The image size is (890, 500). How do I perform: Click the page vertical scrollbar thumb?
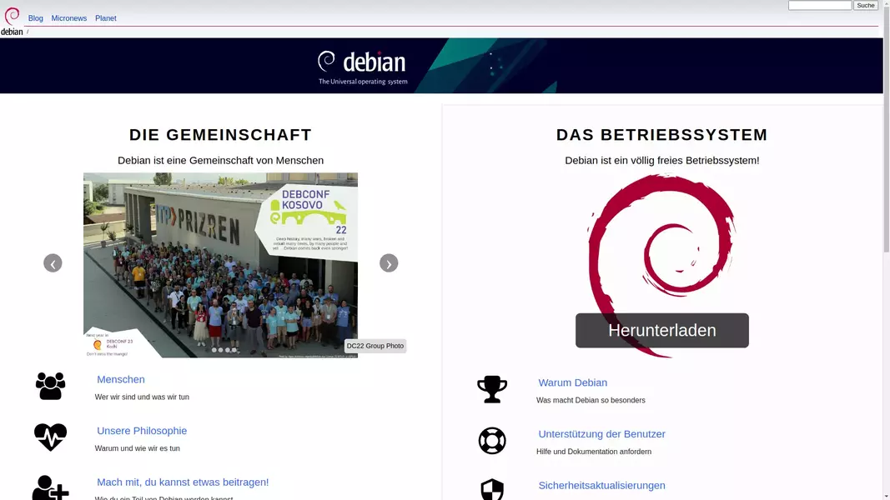[886, 130]
